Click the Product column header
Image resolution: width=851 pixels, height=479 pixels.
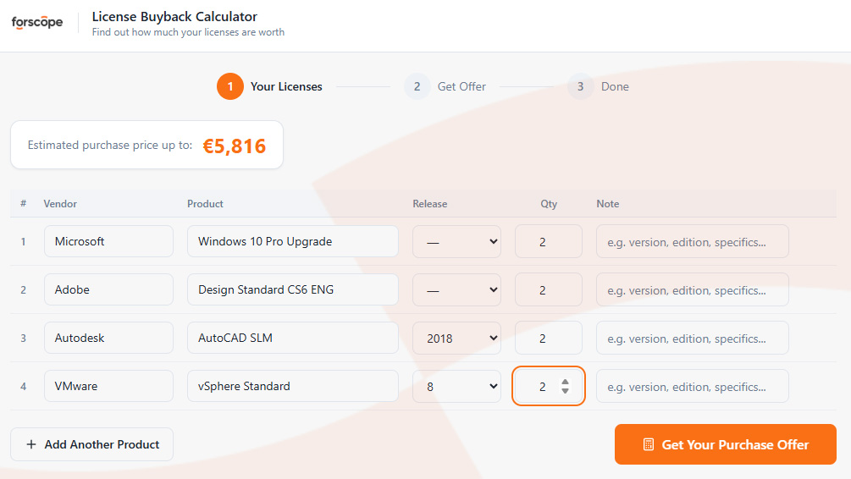205,204
